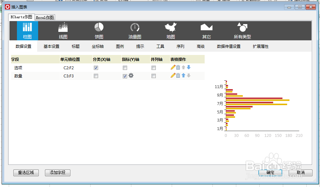Open gear settings for 数量 Y-axis
The height and width of the screenshot is (187, 320).
coord(131,75)
